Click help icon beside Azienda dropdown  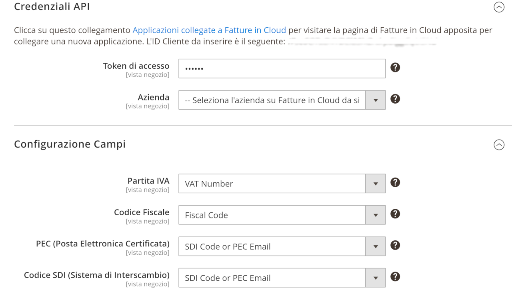[395, 99]
